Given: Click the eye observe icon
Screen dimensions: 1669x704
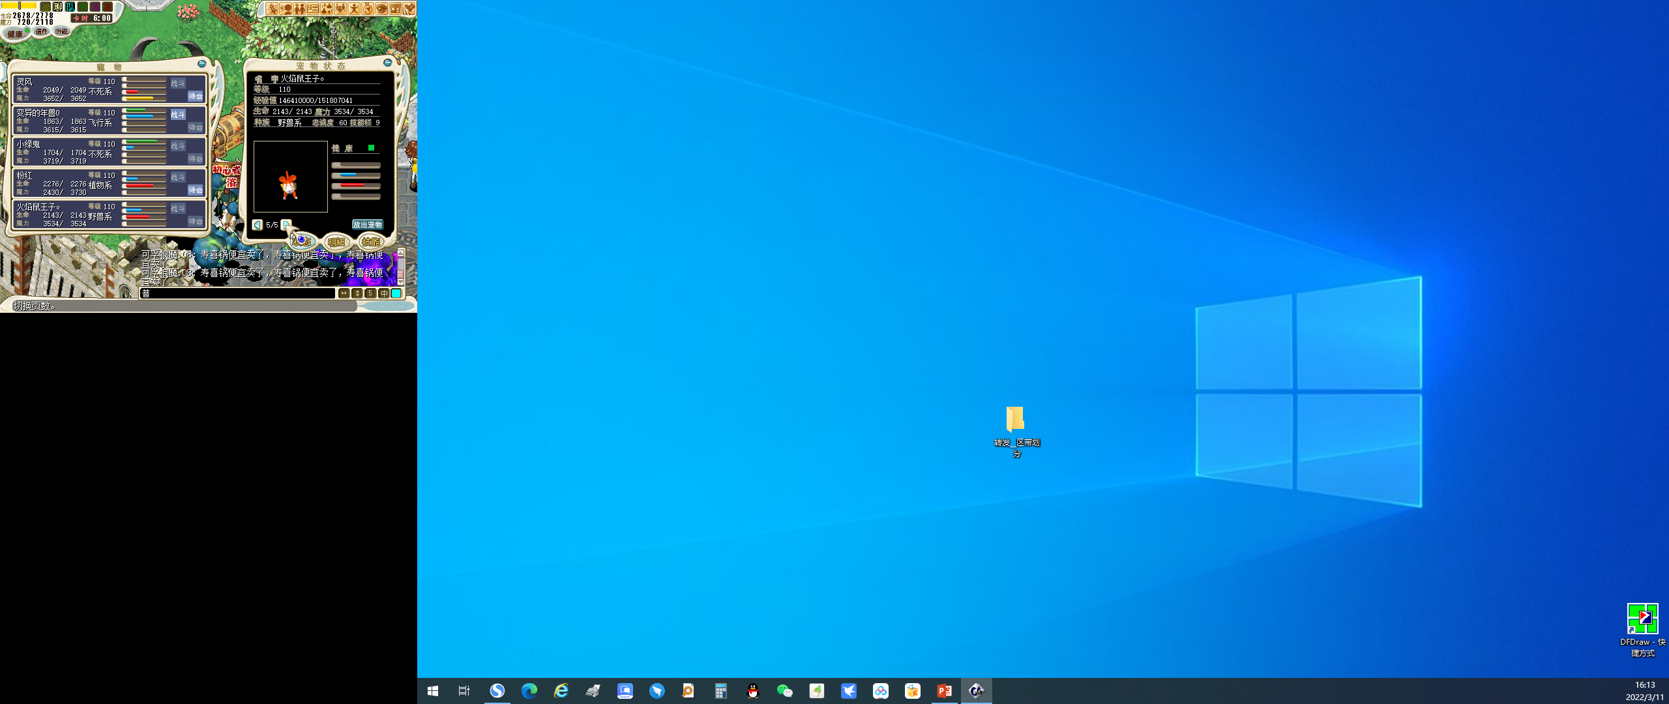Looking at the screenshot, I should coord(381,8).
